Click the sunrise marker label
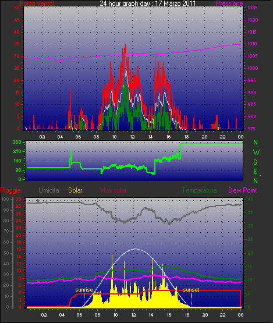This screenshot has height=323, width=273. tap(84, 290)
